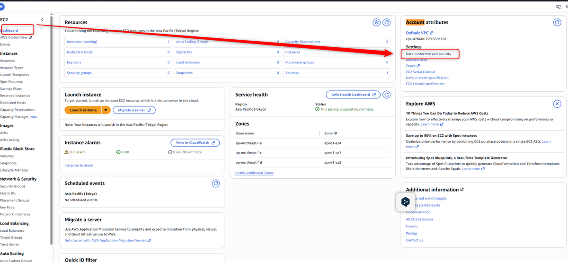
Task: Refresh the Resources panel
Action: 387,22
